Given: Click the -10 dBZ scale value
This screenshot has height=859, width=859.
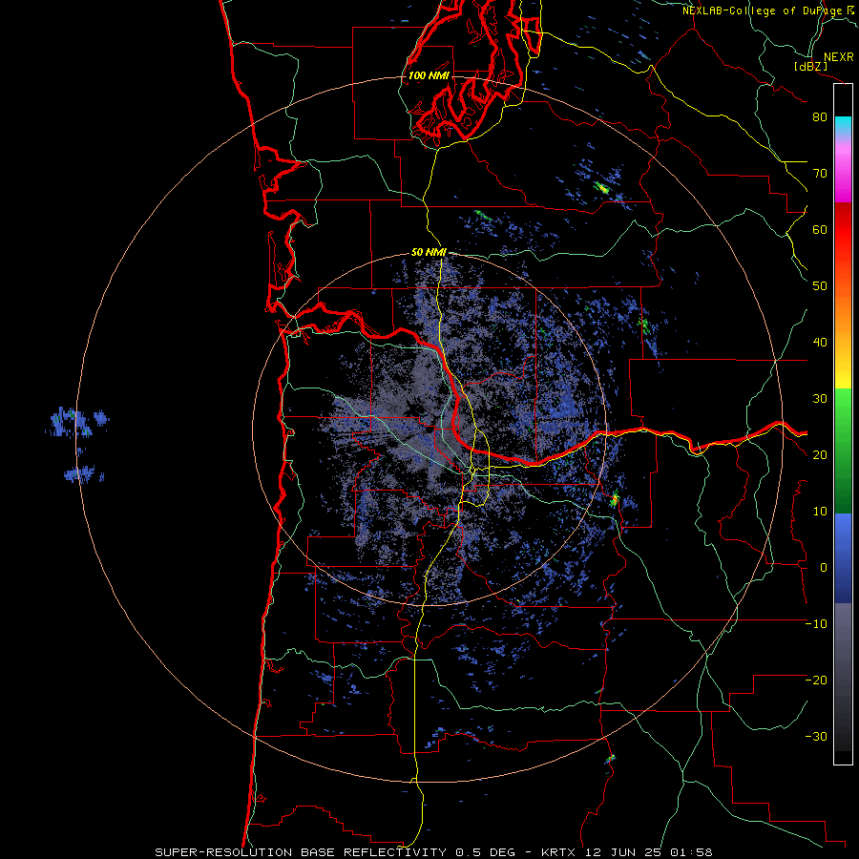Looking at the screenshot, I should coord(816,624).
